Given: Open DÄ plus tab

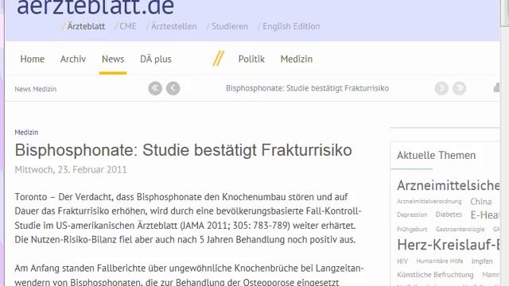Looking at the screenshot, I should coord(156,59).
